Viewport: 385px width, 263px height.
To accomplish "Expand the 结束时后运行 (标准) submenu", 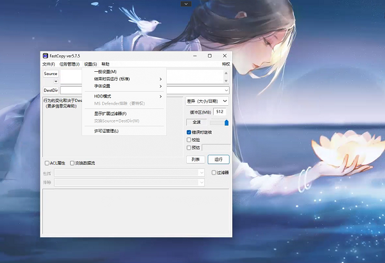I will point(124,79).
